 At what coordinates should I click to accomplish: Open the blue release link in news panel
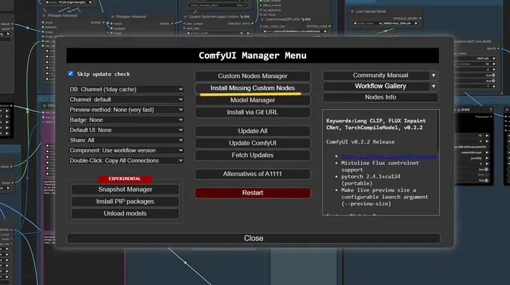389,156
